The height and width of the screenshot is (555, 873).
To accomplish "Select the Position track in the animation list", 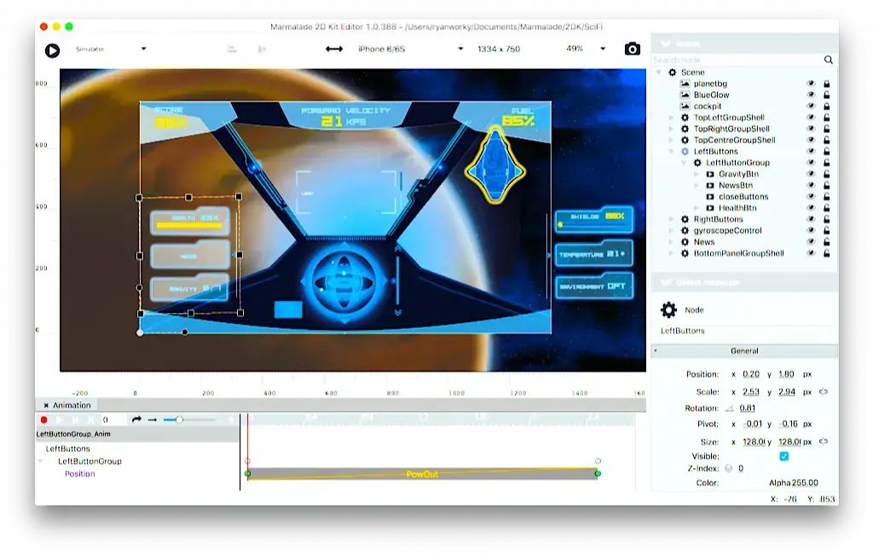I will pos(79,474).
